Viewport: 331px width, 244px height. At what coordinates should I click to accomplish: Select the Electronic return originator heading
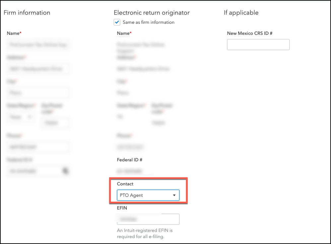coord(152,13)
